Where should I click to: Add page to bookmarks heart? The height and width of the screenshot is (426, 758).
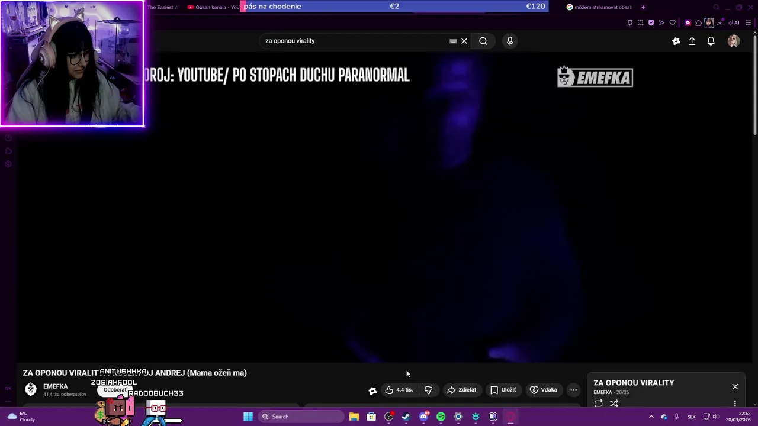click(x=672, y=22)
